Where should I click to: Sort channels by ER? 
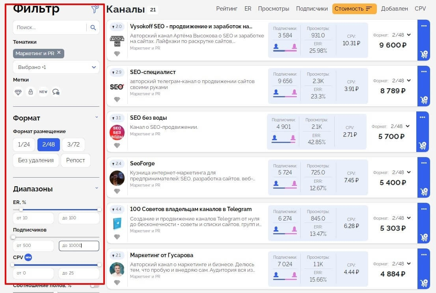[248, 9]
